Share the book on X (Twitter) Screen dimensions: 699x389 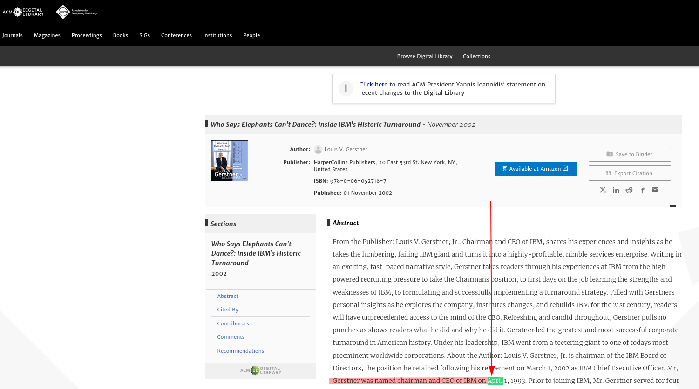603,190
